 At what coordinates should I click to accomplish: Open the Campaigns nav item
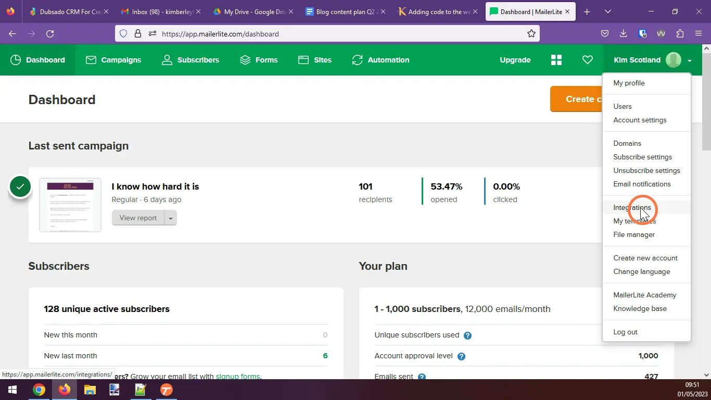[x=113, y=60]
